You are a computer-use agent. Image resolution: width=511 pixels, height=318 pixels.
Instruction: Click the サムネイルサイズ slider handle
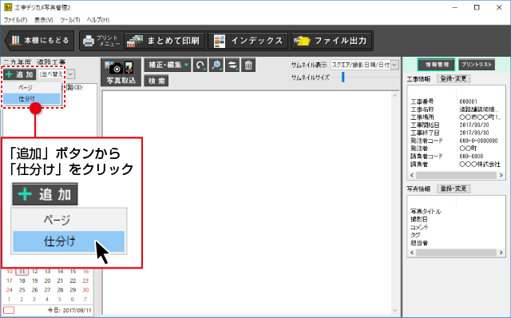coord(343,78)
